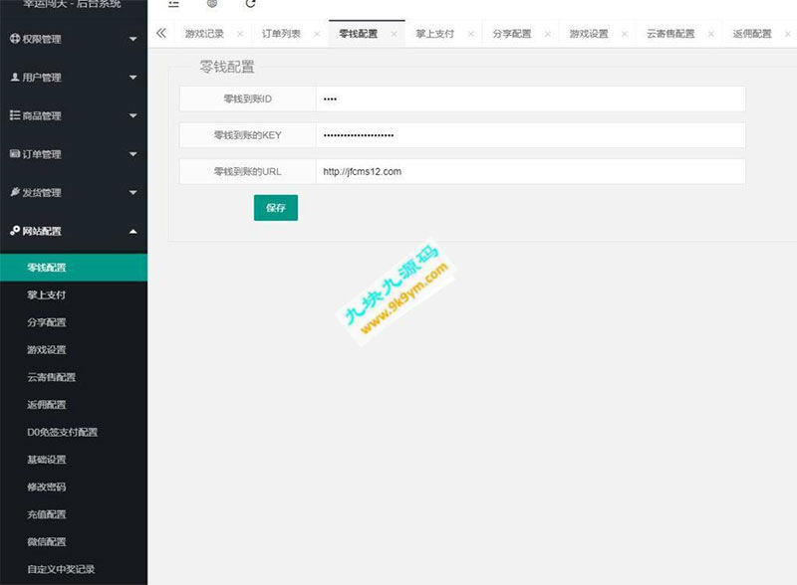Close the 返佣配置 tab
The image size is (797, 585).
coord(788,34)
